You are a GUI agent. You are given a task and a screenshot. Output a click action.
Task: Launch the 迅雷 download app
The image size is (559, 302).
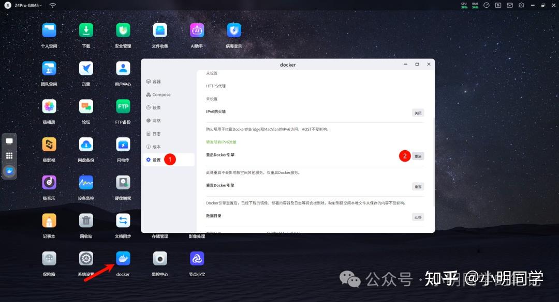86,69
